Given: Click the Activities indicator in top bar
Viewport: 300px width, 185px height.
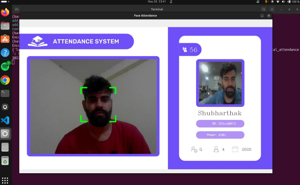Looking at the screenshot, I should [x=5, y=1].
